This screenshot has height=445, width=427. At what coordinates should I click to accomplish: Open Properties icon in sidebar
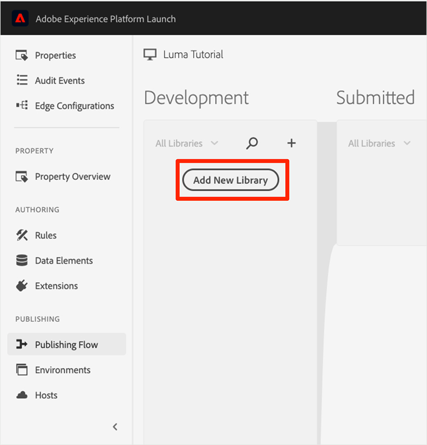(x=22, y=55)
